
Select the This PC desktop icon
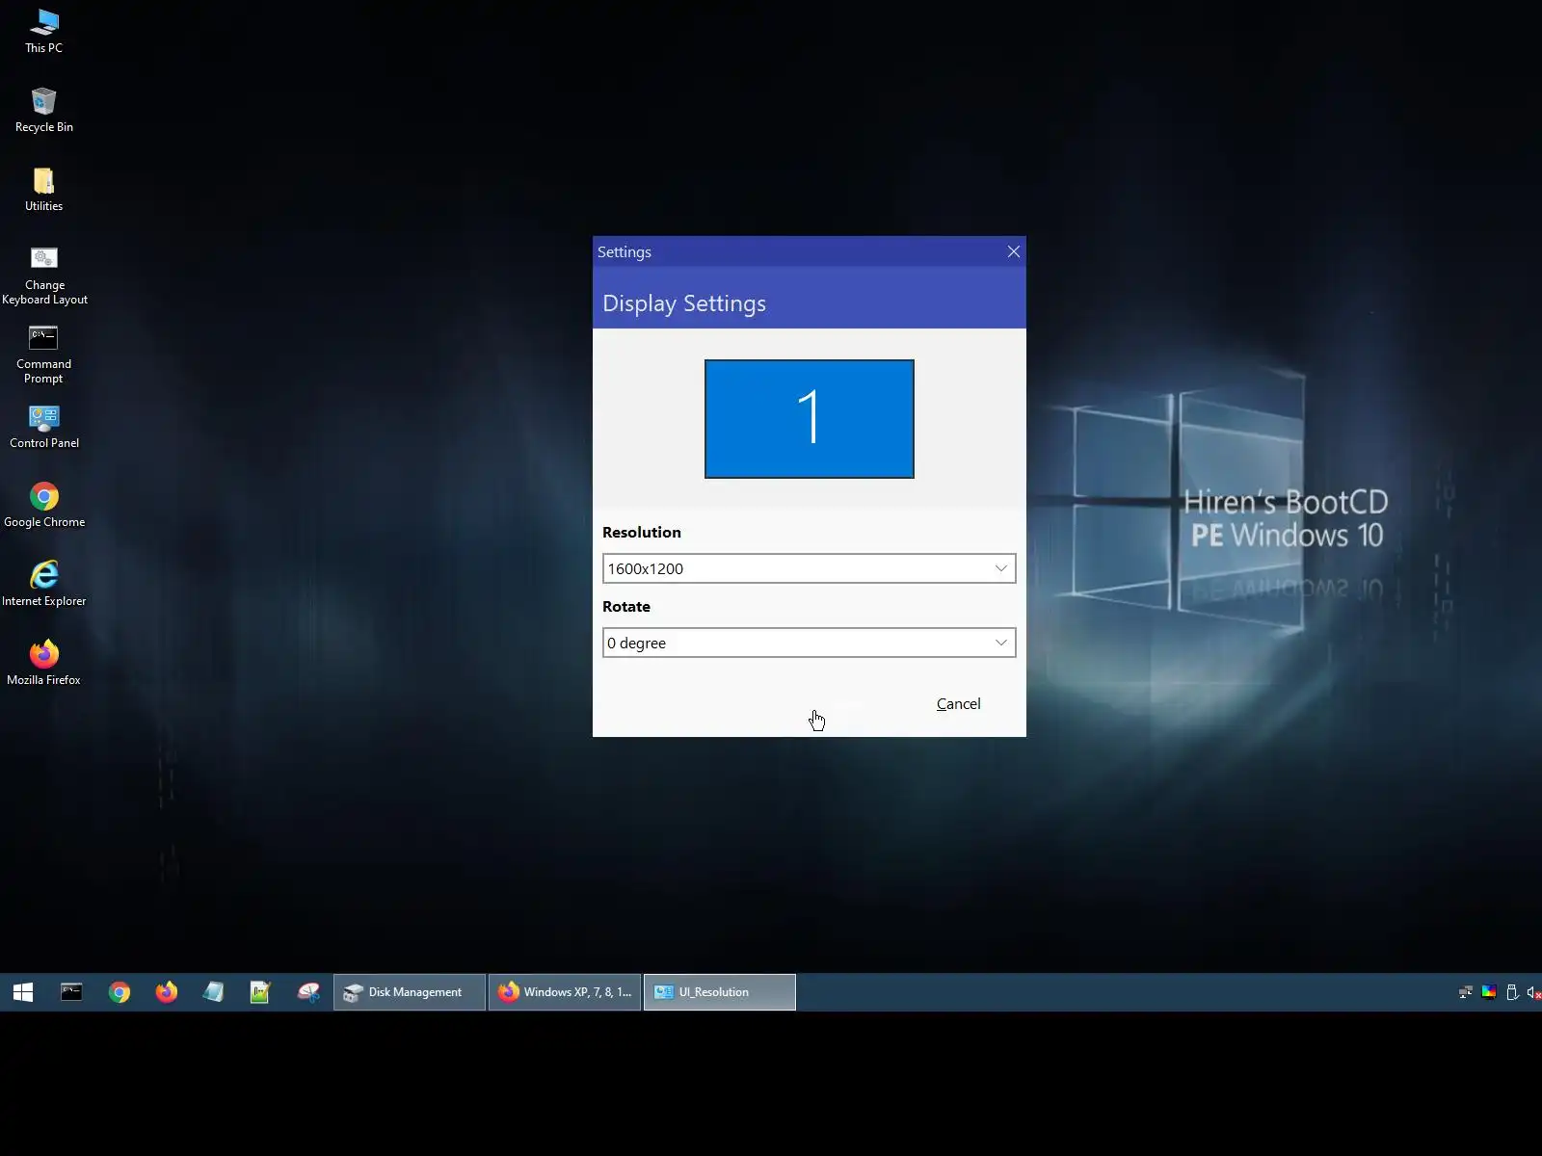point(43,31)
